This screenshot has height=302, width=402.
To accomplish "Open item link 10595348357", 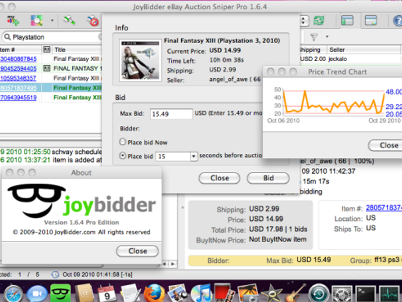I will point(18,78).
